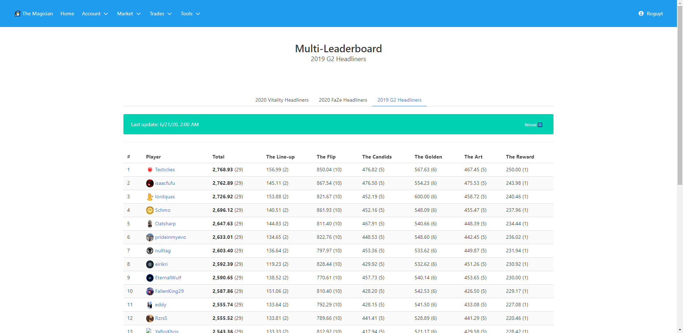The width and height of the screenshot is (683, 333).
Task: Click The Reward column header
Action: pos(520,157)
